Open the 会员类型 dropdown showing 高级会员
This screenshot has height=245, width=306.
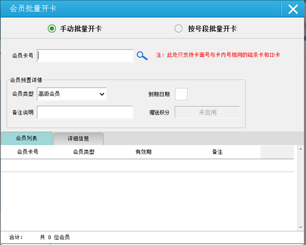pyautogui.click(x=72, y=94)
